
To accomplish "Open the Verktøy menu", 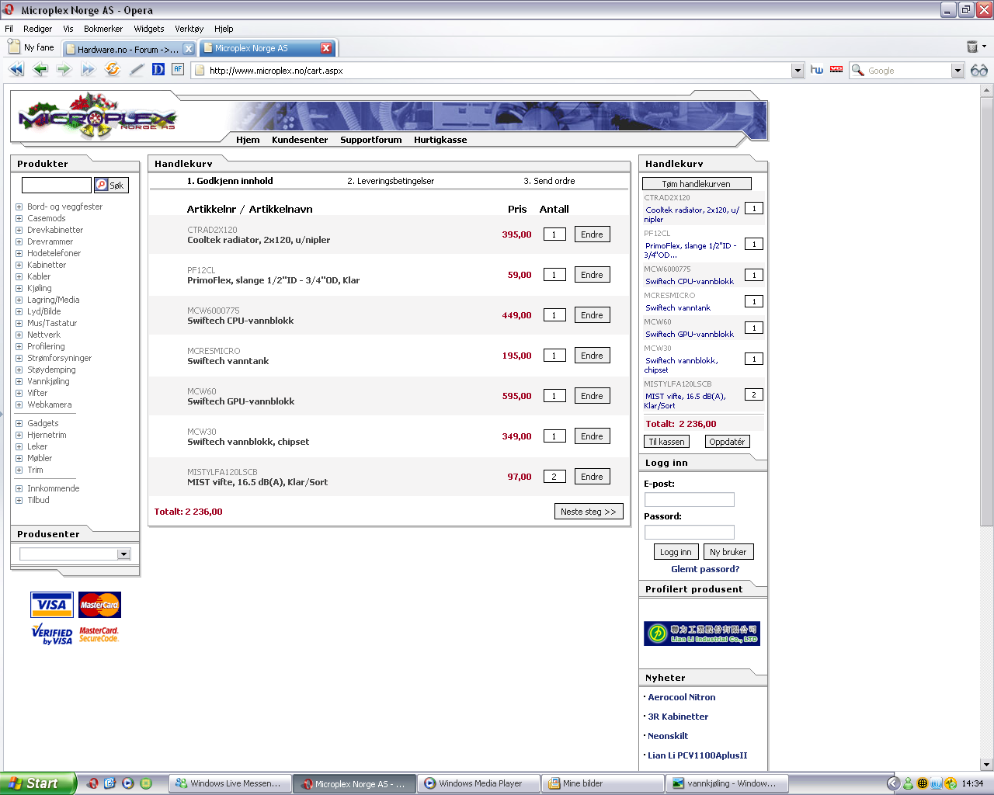I will click(x=189, y=29).
